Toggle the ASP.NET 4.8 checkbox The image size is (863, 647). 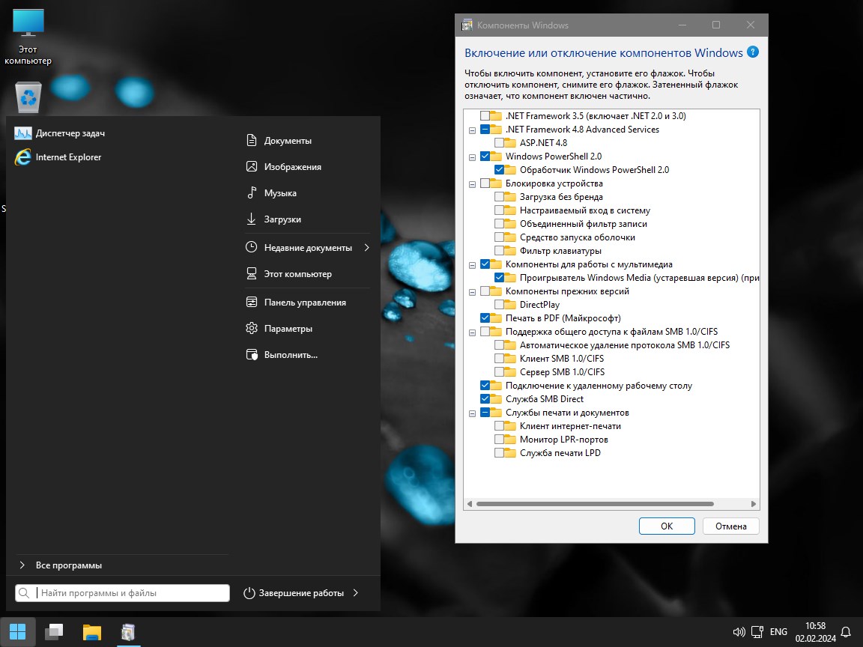[x=499, y=143]
